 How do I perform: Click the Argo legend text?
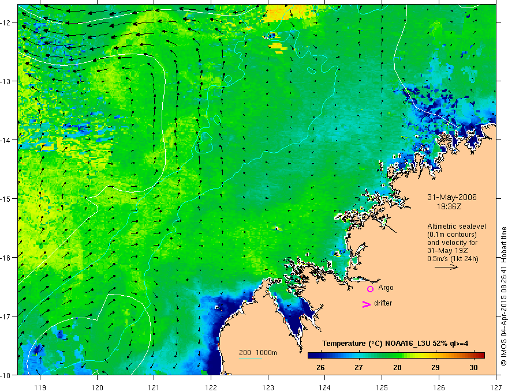(x=386, y=288)
